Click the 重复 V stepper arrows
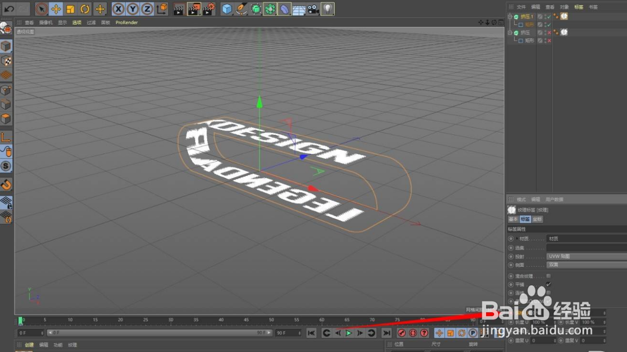This screenshot has width=627, height=352. 604,340
